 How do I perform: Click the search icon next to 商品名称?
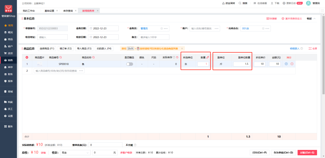pyautogui.click(x=94, y=58)
